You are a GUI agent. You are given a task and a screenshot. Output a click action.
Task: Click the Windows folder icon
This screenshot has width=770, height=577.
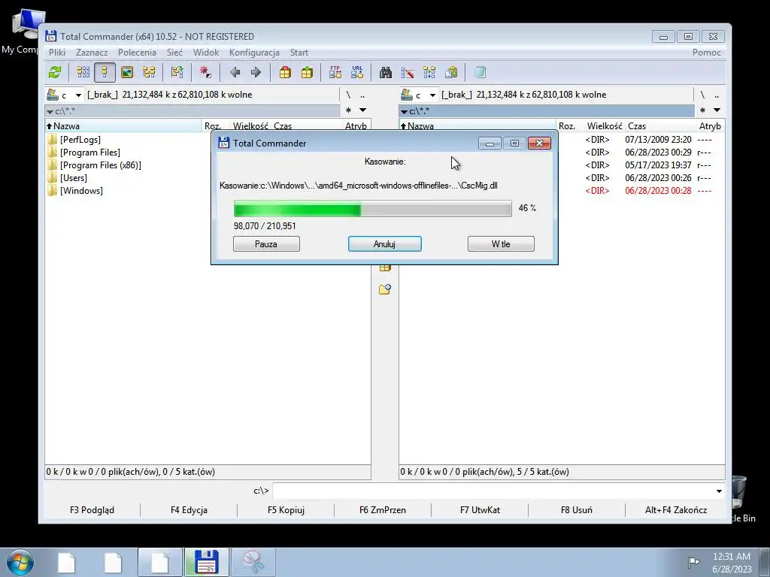pyautogui.click(x=53, y=190)
